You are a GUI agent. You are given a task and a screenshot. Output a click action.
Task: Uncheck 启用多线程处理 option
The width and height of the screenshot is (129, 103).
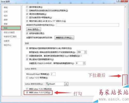[x=27, y=33]
